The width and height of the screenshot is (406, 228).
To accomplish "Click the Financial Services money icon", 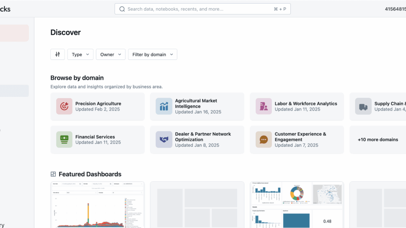I will click(64, 140).
